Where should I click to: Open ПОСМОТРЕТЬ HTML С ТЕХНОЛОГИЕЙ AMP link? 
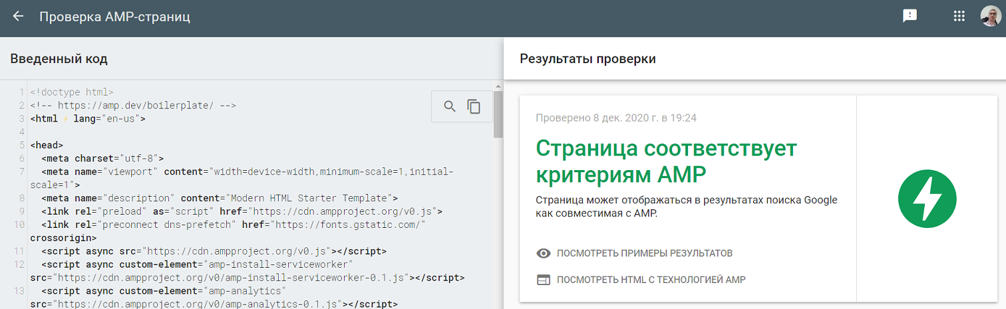(651, 280)
